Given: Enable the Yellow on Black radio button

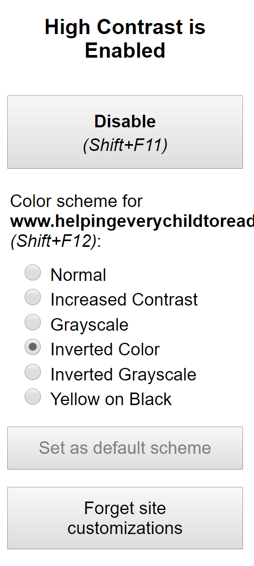Looking at the screenshot, I should point(32,396).
